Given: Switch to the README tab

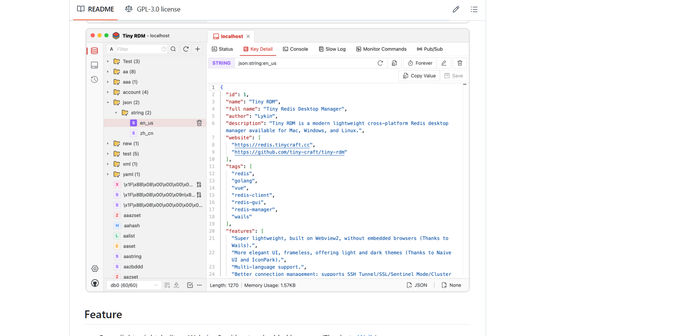Looking at the screenshot, I should tap(96, 9).
